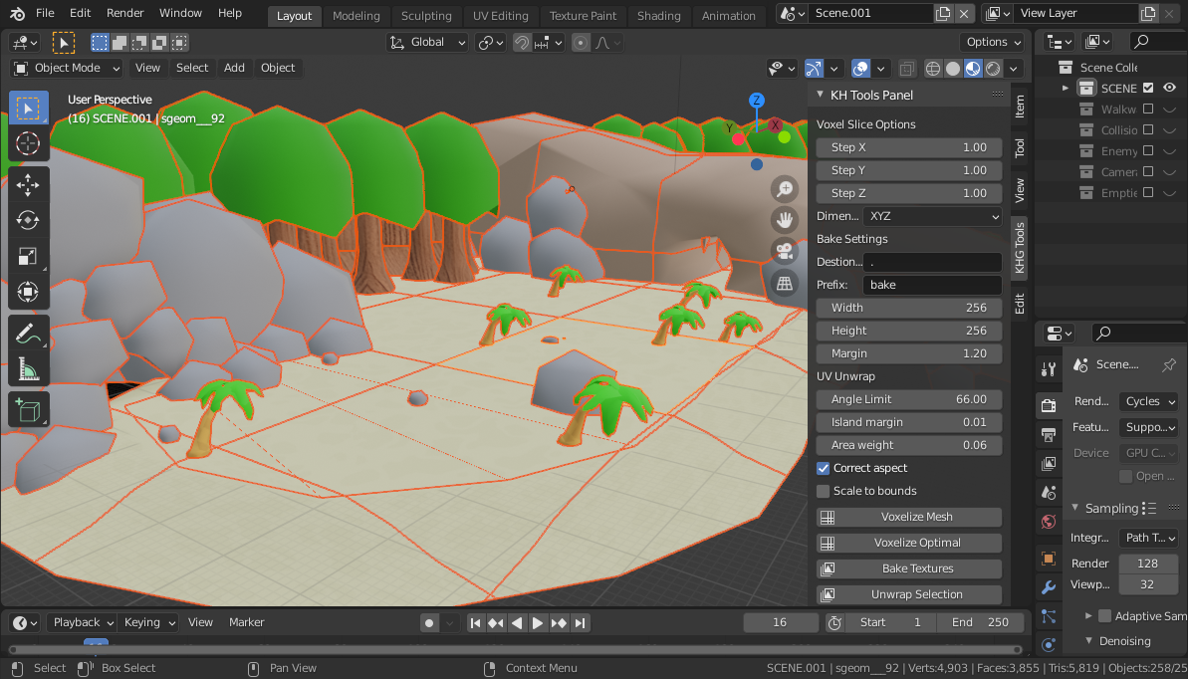Click Unwrap Selection button
The image size is (1188, 679).
909,595
